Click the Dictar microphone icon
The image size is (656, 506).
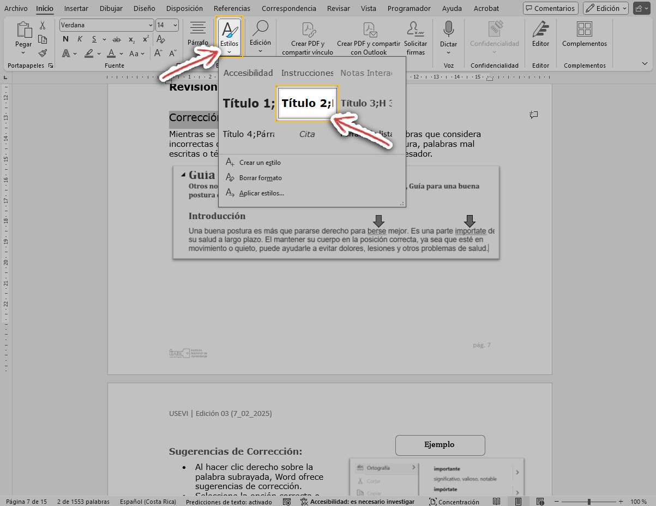tap(448, 29)
